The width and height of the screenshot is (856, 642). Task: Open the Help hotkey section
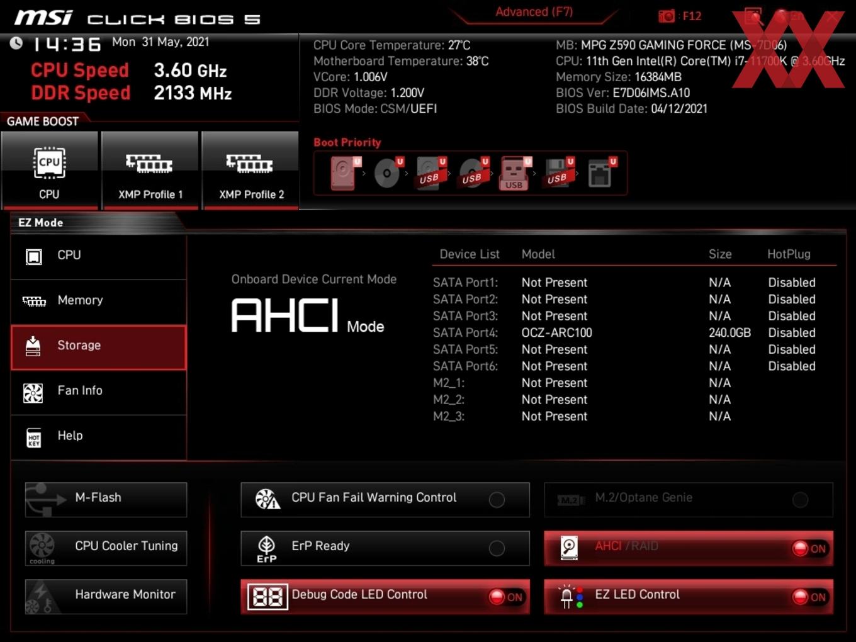tap(98, 437)
